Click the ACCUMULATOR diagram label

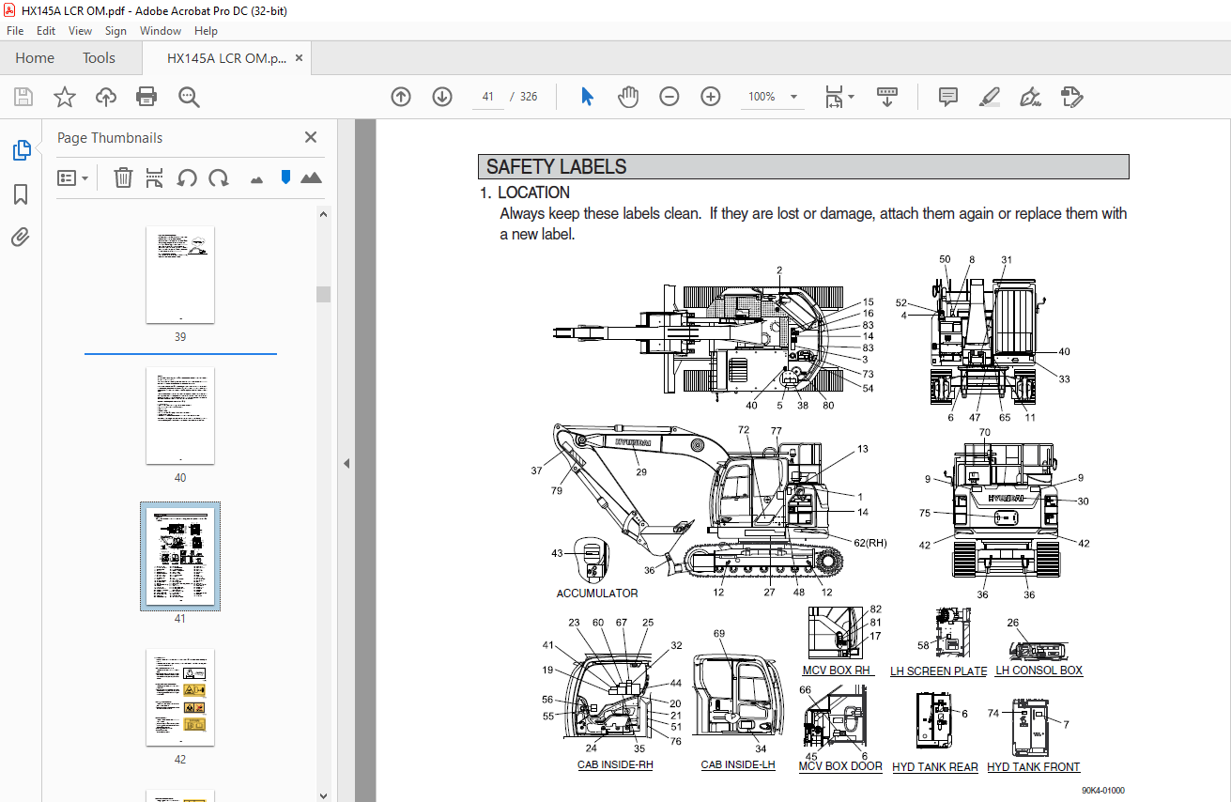point(597,594)
